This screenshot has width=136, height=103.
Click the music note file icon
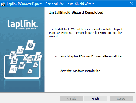[x=38, y=57]
